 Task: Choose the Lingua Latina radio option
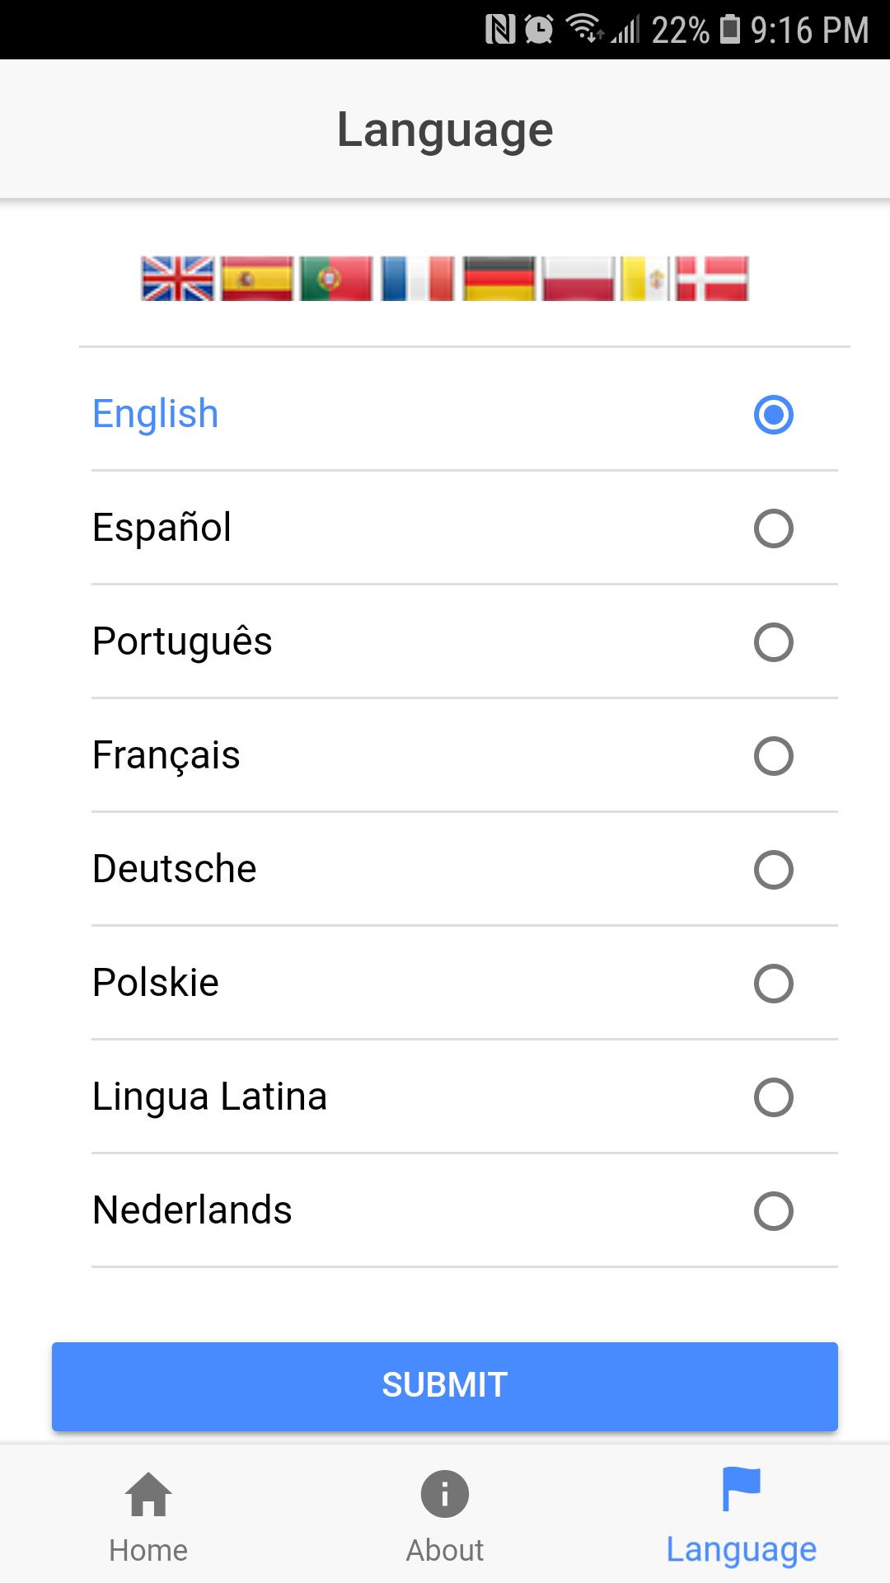point(773,1097)
